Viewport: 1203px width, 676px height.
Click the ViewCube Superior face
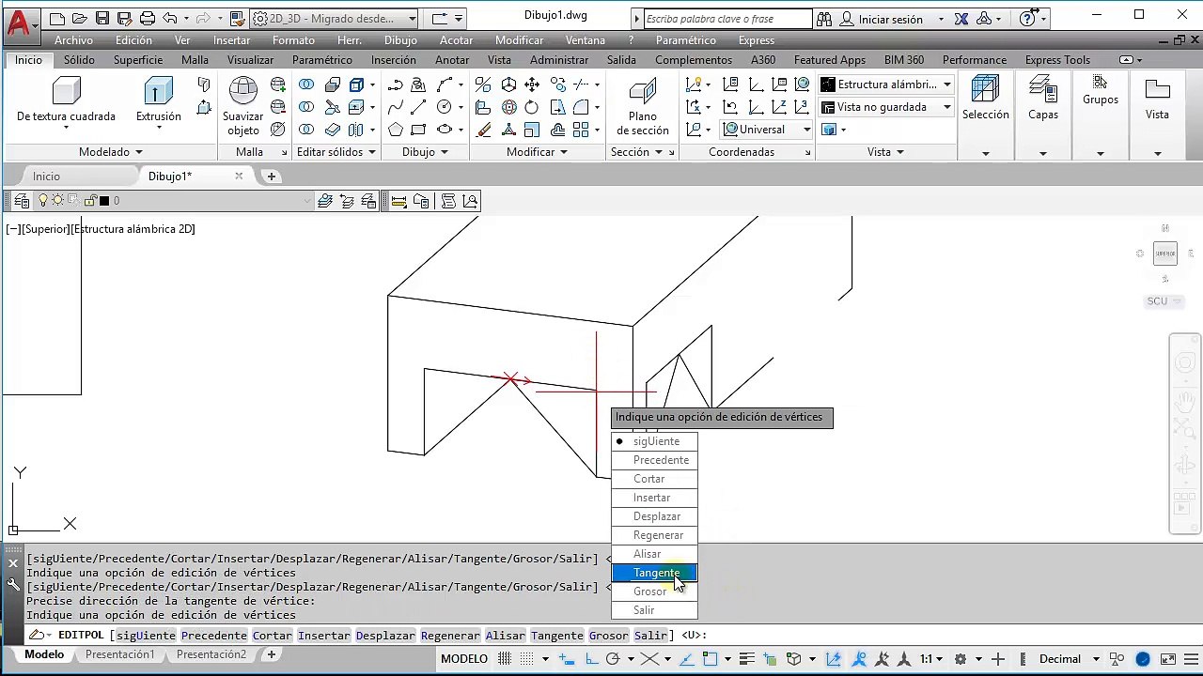[x=1164, y=253]
